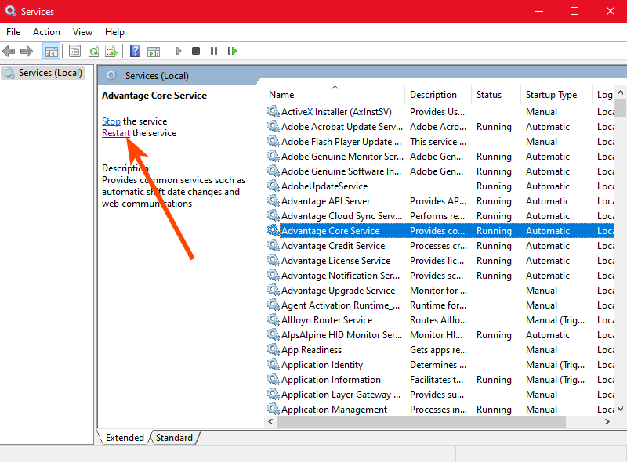Screen dimensions: 627x462
Task: Sort by the Startup Type column header
Action: click(x=556, y=95)
